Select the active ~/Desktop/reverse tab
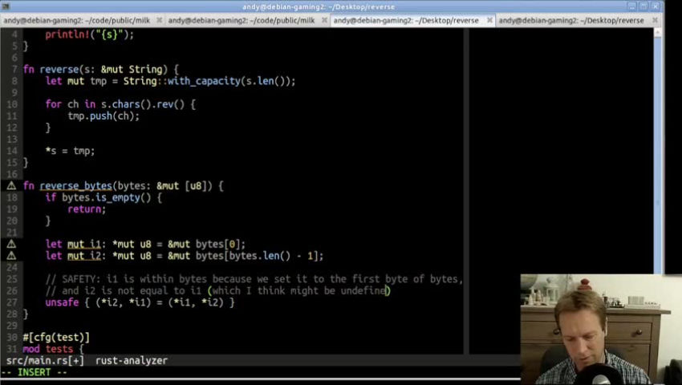Viewport: 682px width, 385px height. 405,20
